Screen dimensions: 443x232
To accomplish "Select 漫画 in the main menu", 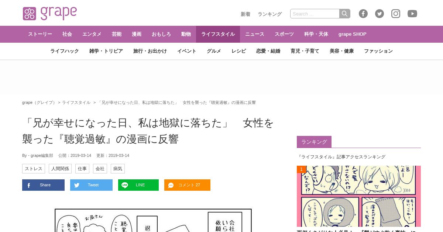I will [137, 34].
